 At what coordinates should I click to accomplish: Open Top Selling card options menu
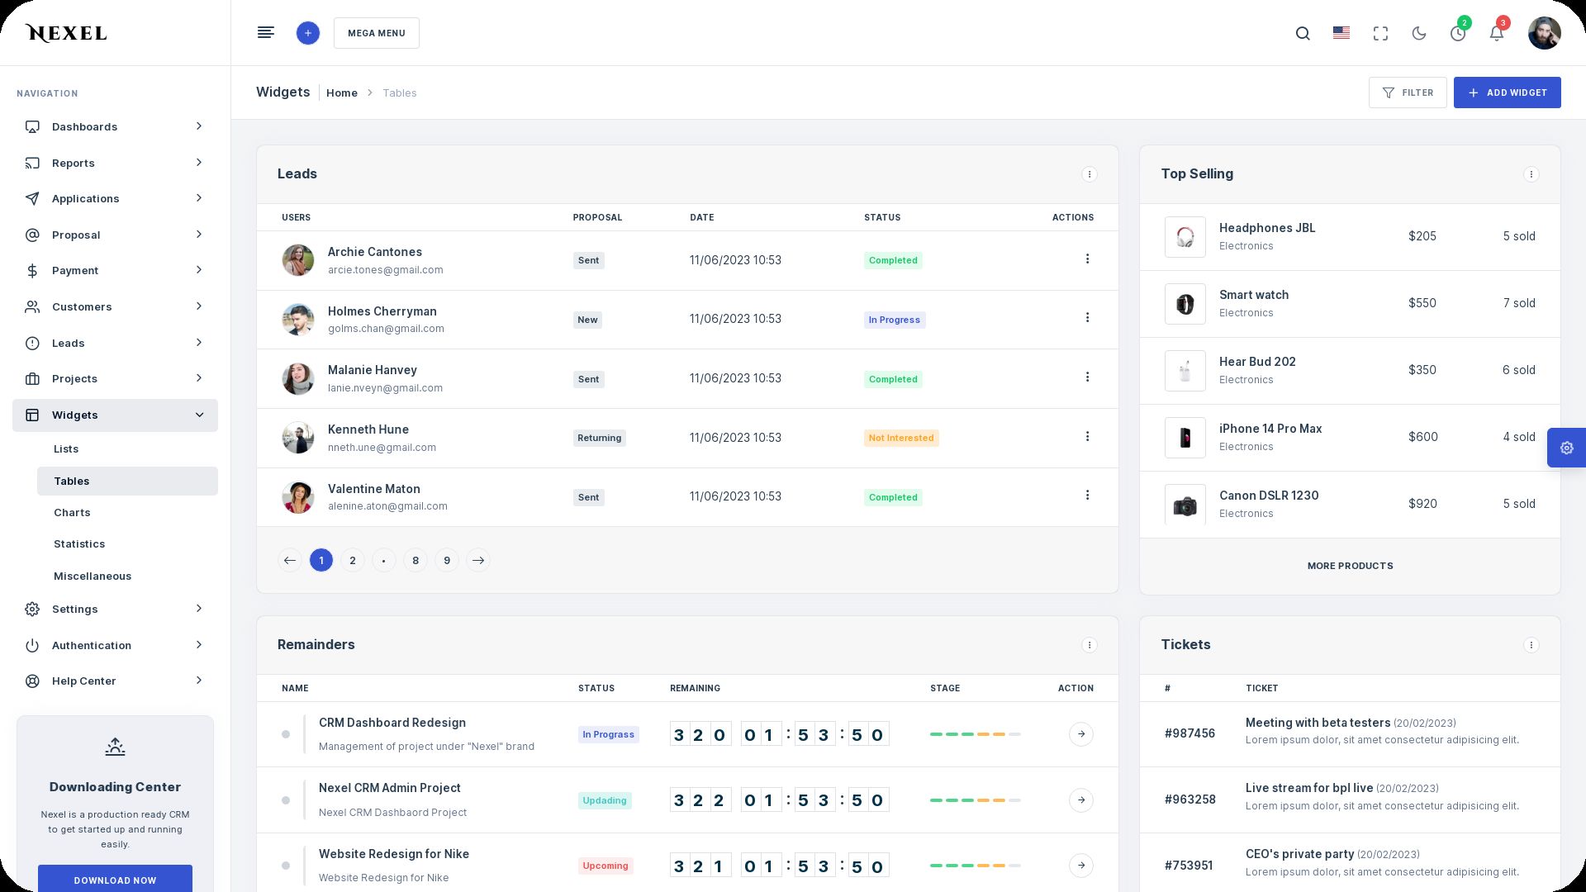point(1531,174)
